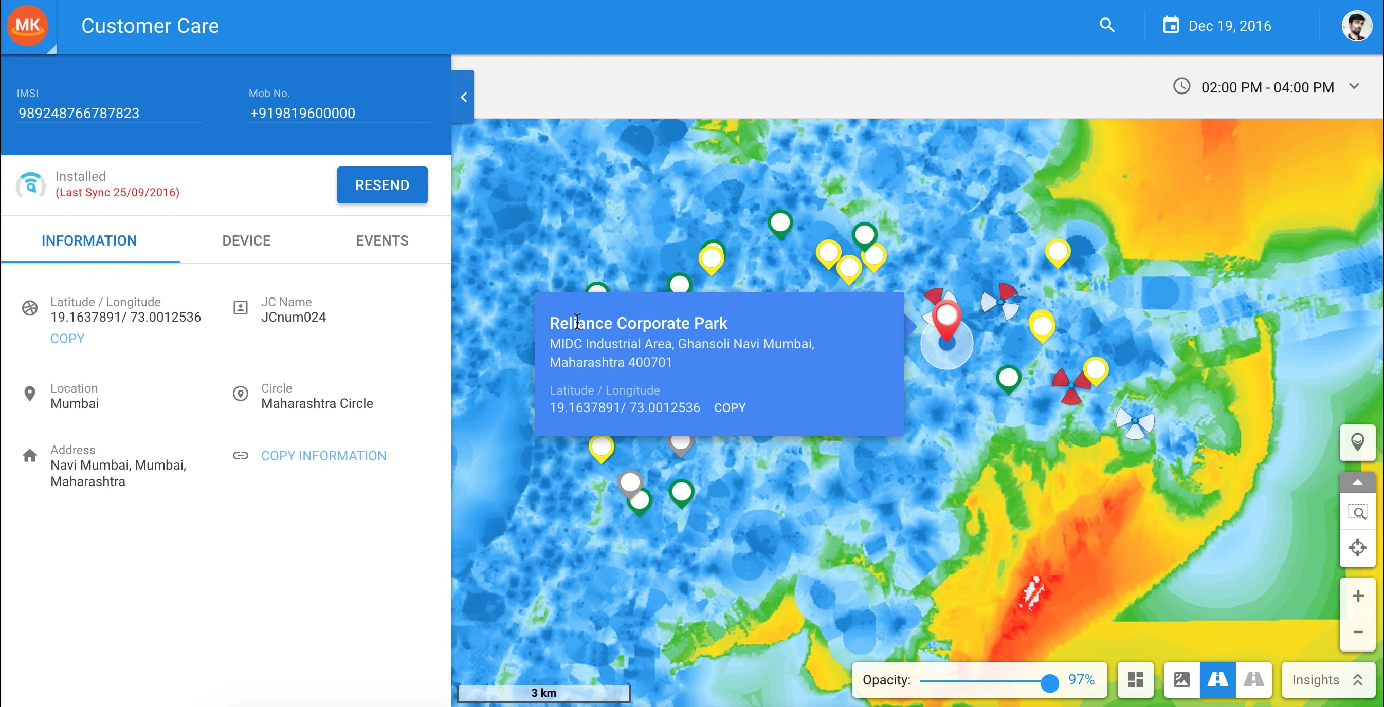
Task: Expand the Insights panel
Action: point(1328,680)
